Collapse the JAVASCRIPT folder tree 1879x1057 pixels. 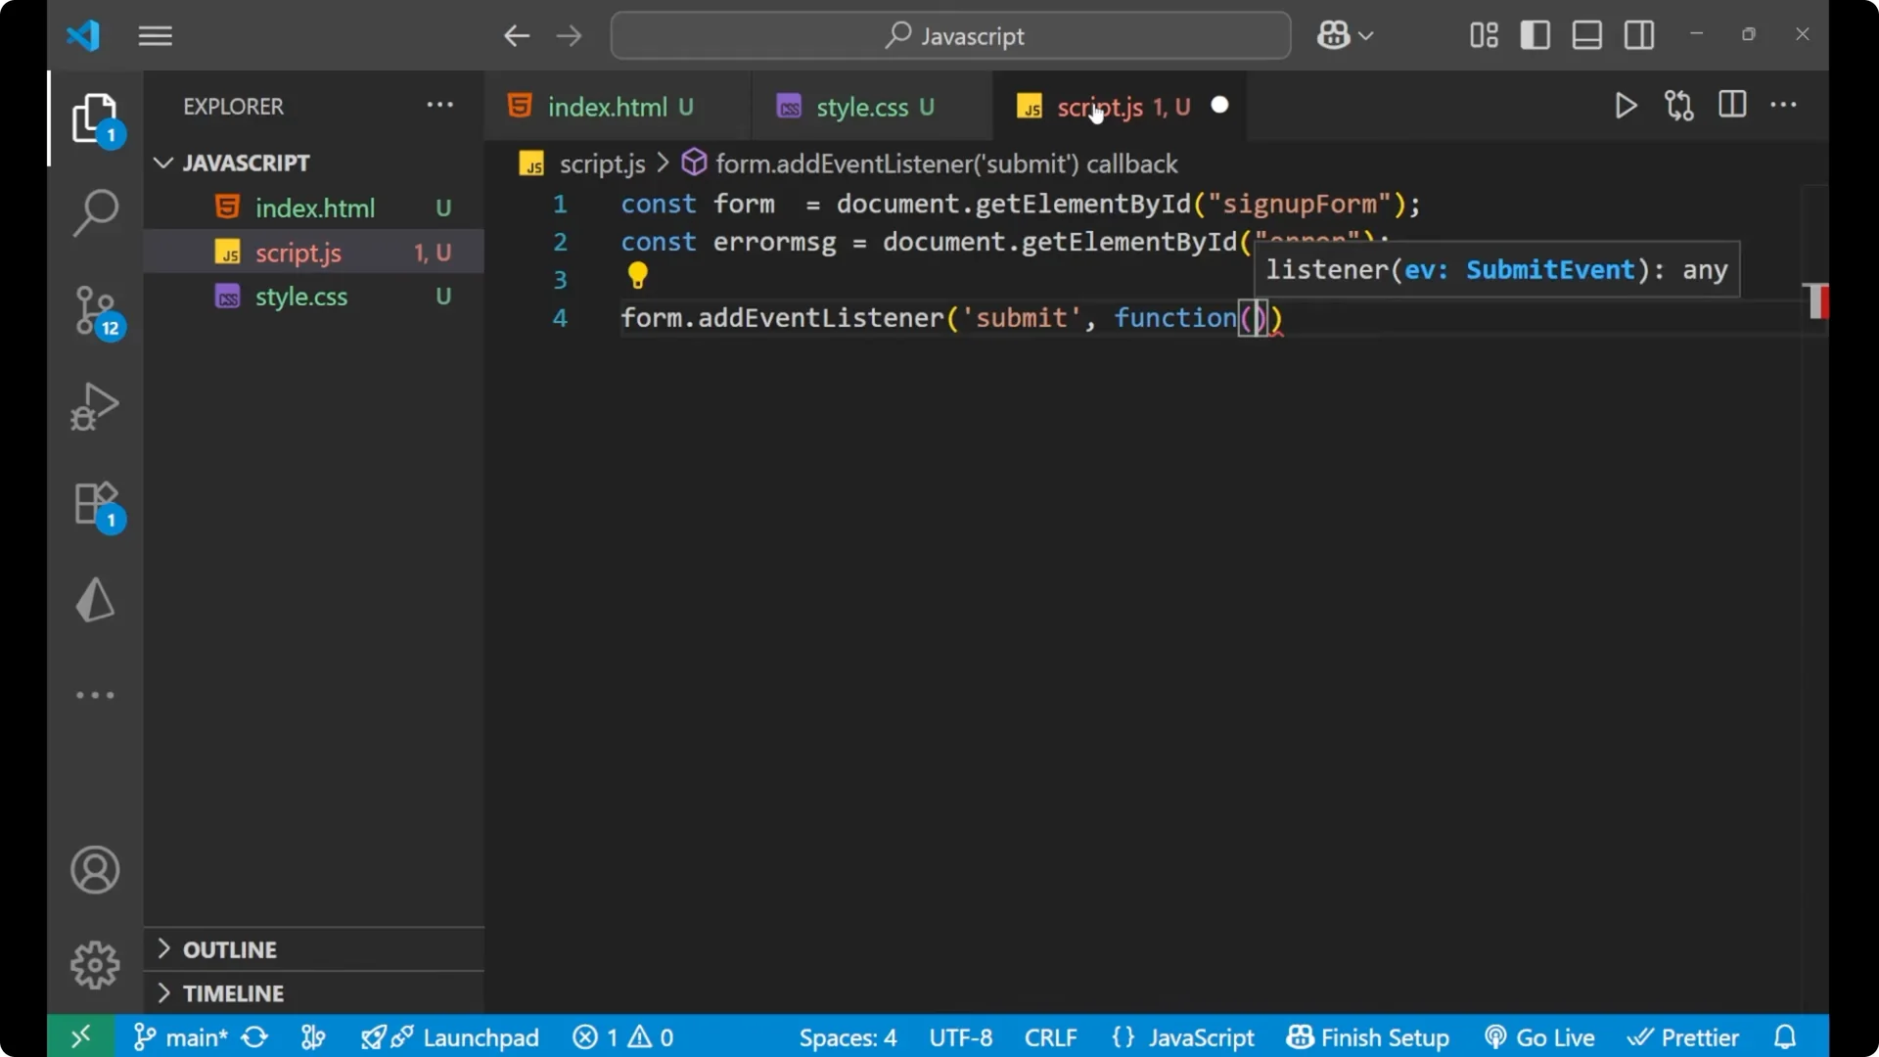click(161, 162)
